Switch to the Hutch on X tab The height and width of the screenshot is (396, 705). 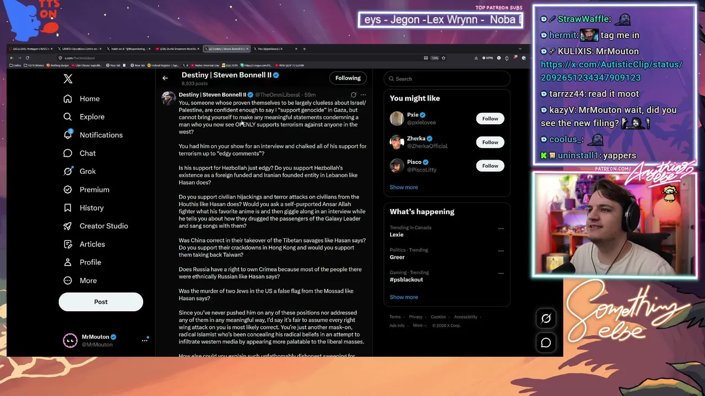coord(128,49)
